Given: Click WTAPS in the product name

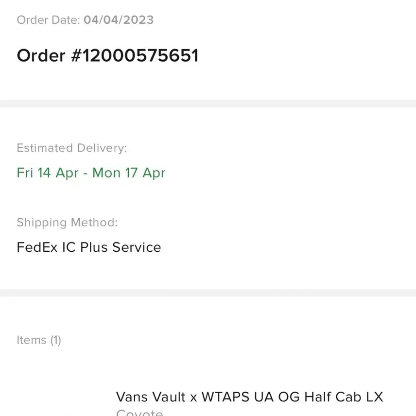Looking at the screenshot, I should pyautogui.click(x=225, y=397).
